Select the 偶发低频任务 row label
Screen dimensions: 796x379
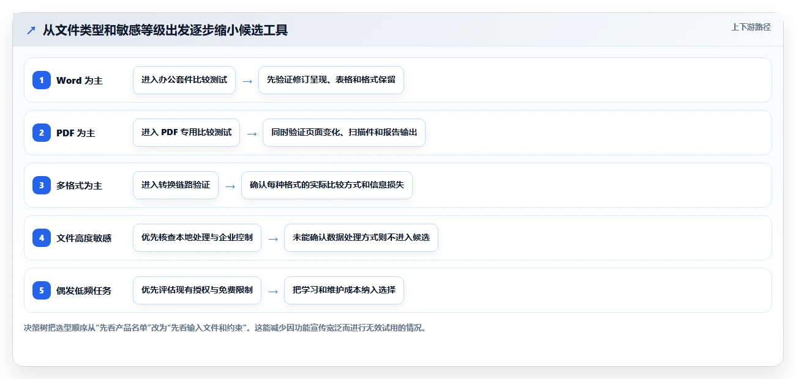tap(84, 290)
